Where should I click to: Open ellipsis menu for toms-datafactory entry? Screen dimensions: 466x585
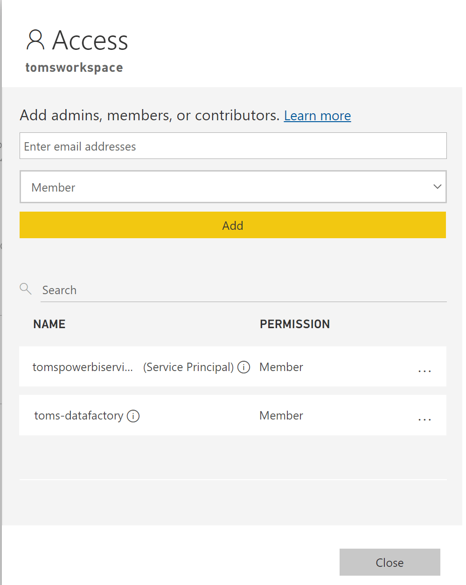click(424, 418)
